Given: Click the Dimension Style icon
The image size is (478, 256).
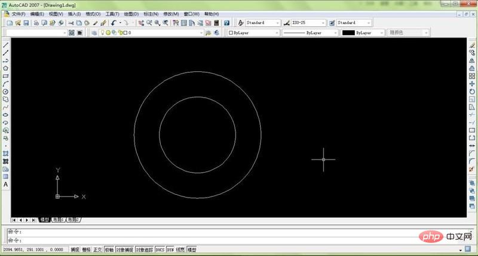Looking at the screenshot, I should tap(287, 23).
